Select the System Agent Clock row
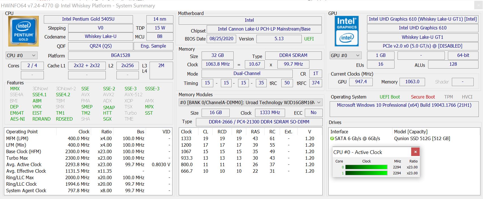The image size is (483, 199). click(x=88, y=191)
